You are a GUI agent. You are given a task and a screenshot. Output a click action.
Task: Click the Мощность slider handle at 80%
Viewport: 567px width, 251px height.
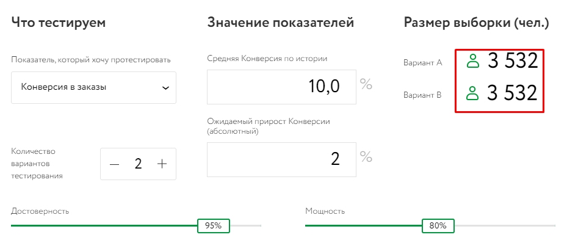pyautogui.click(x=438, y=225)
